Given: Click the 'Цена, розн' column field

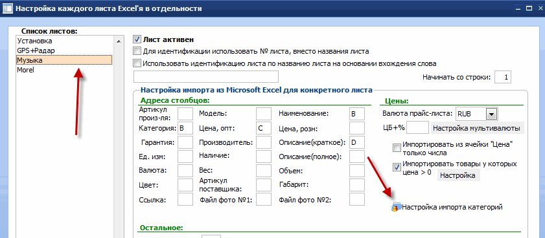Looking at the screenshot, I should (357, 128).
